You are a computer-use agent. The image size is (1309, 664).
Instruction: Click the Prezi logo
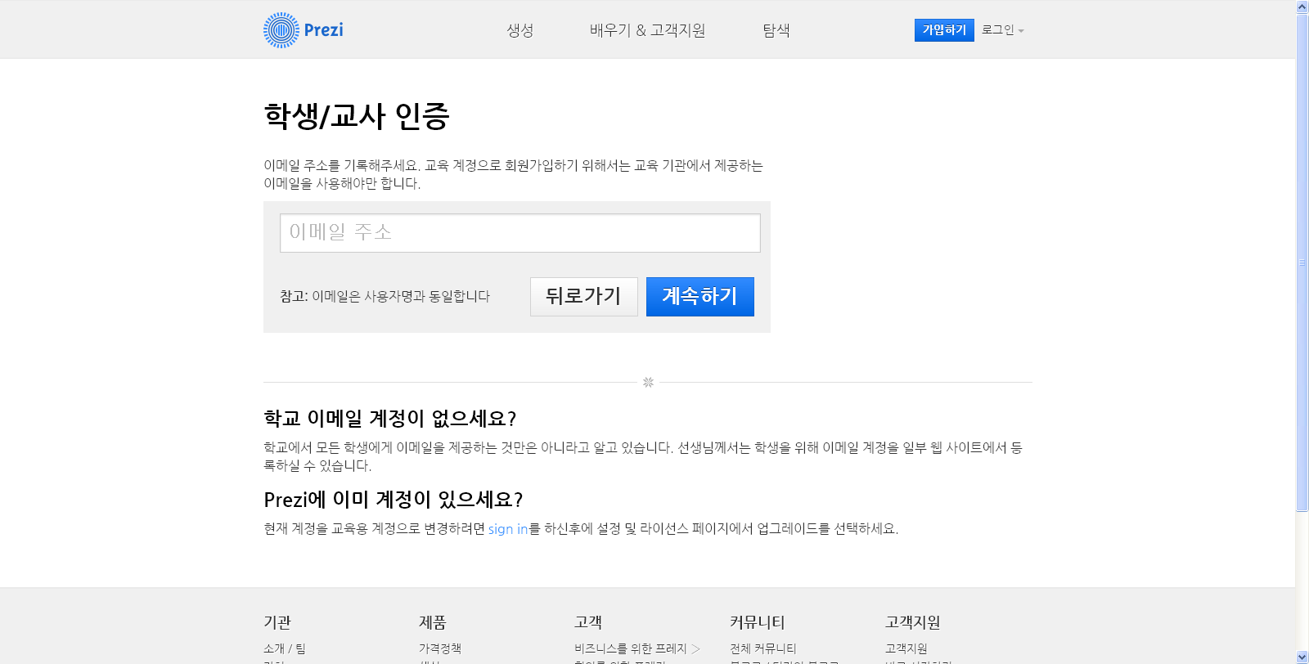[304, 30]
